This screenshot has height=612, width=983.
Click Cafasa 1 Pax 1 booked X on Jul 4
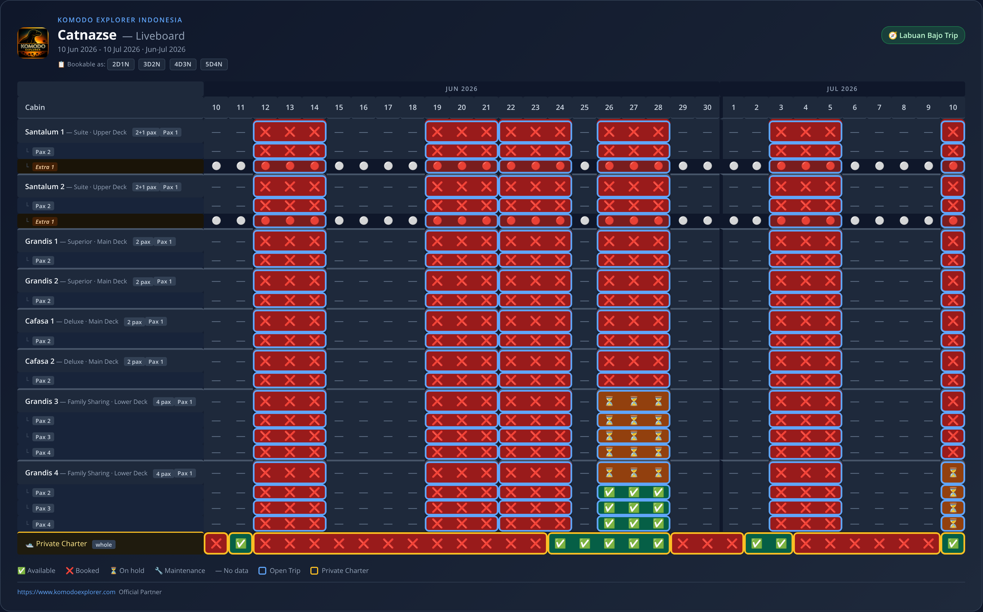click(805, 321)
